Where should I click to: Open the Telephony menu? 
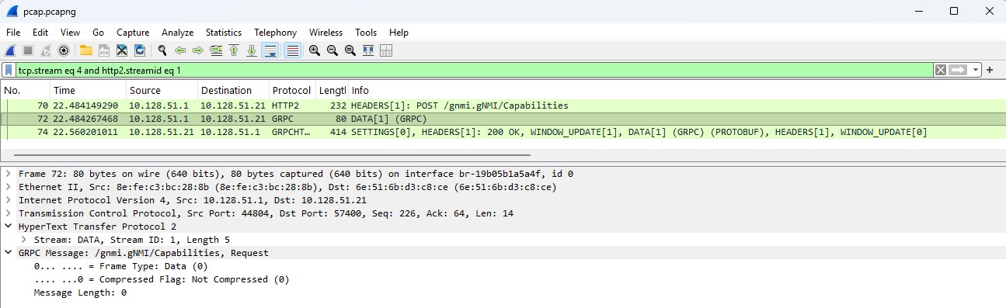tap(275, 33)
